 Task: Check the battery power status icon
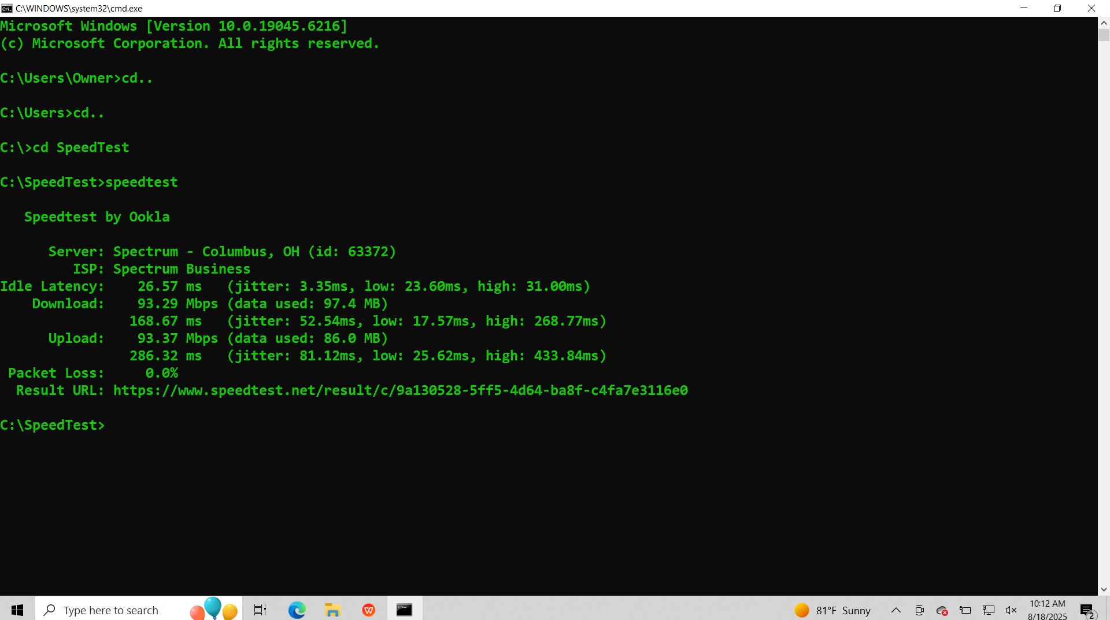pos(965,610)
